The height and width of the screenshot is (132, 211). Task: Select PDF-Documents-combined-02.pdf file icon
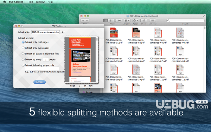click(136, 33)
